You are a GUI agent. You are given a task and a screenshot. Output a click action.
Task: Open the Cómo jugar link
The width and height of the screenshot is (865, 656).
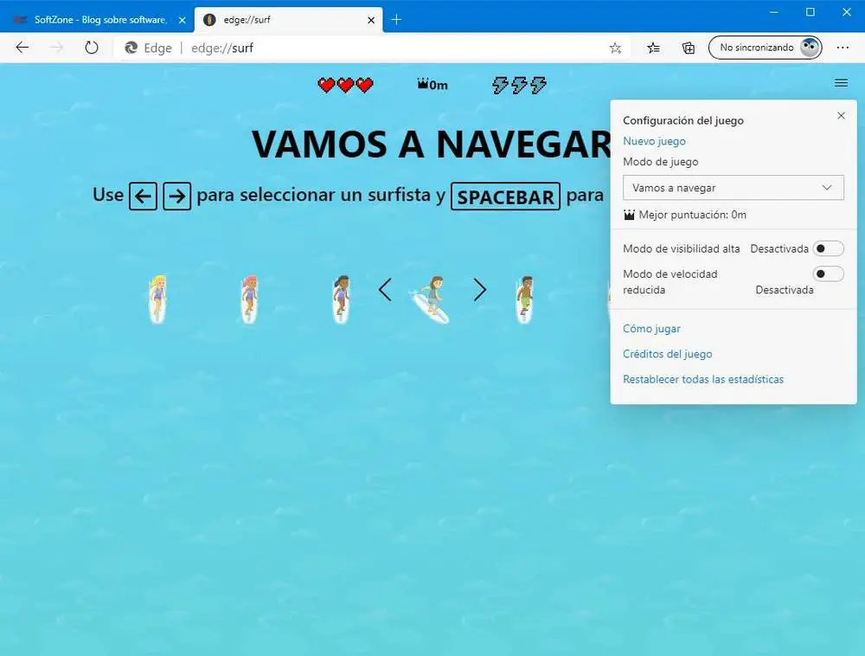pyautogui.click(x=651, y=328)
